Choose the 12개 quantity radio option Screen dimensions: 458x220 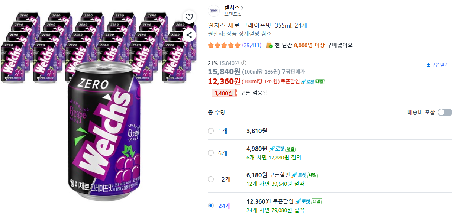[x=211, y=179]
